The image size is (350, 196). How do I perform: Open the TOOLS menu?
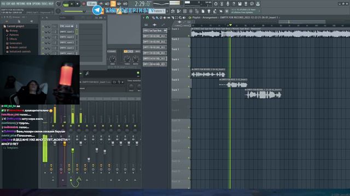[45, 4]
